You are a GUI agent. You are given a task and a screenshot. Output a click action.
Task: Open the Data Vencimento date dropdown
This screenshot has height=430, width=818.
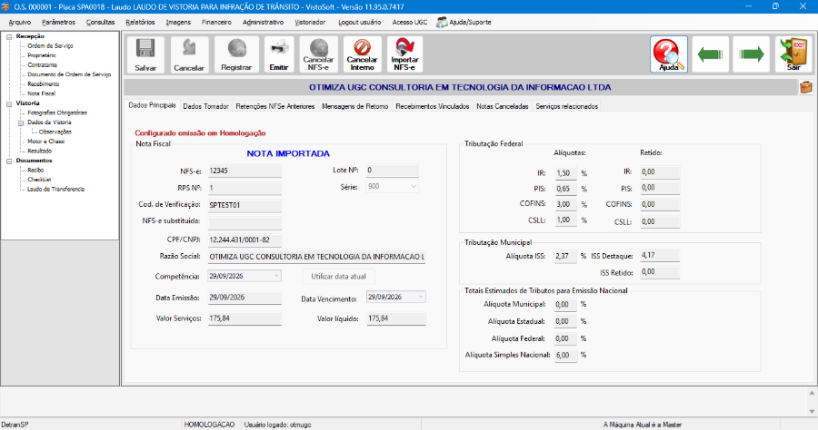click(421, 297)
